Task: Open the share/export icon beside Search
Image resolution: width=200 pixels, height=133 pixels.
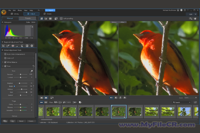Action: 195,102
